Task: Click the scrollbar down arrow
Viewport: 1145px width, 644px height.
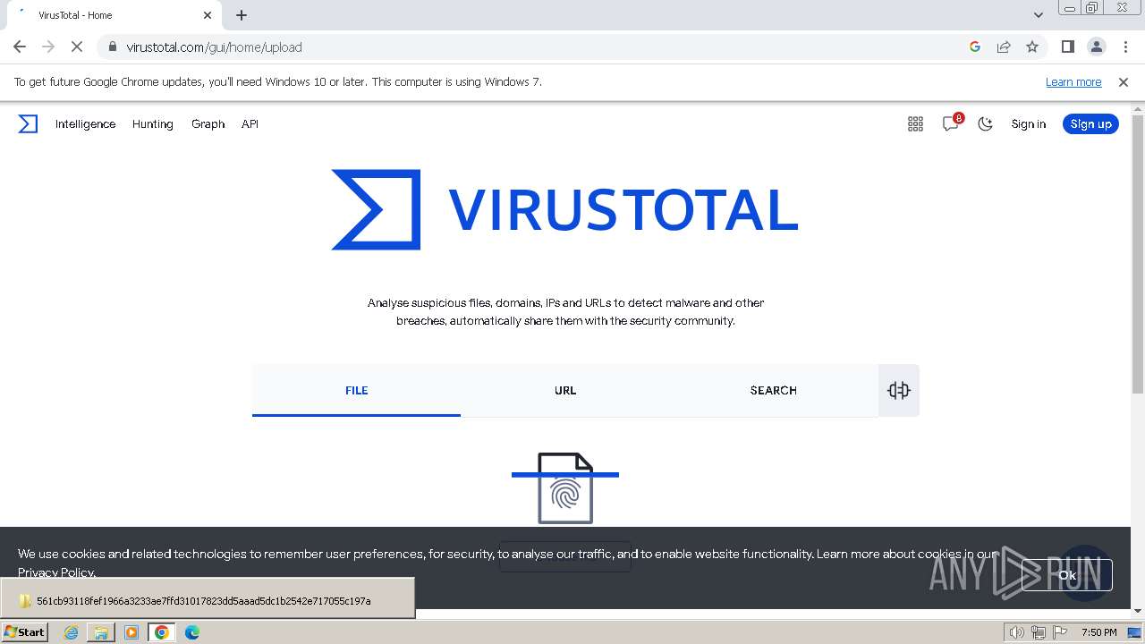Action: pyautogui.click(x=1138, y=610)
